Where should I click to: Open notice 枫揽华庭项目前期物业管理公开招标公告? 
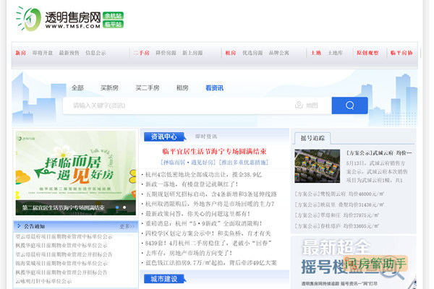pyautogui.click(x=61, y=272)
